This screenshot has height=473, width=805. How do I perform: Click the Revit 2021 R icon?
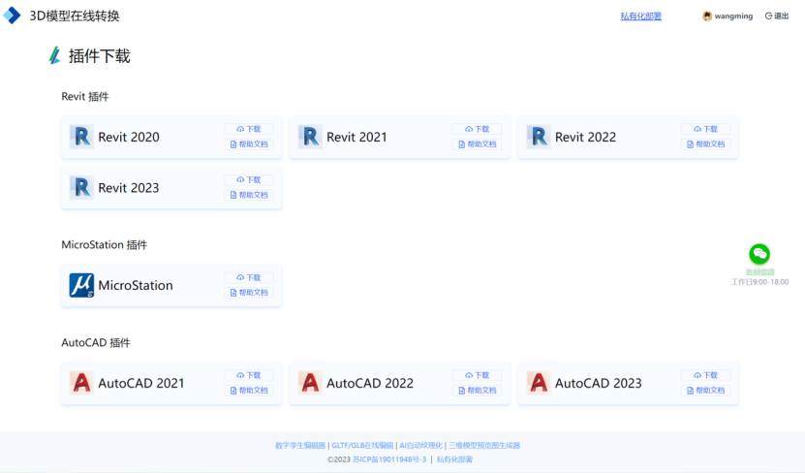[310, 137]
